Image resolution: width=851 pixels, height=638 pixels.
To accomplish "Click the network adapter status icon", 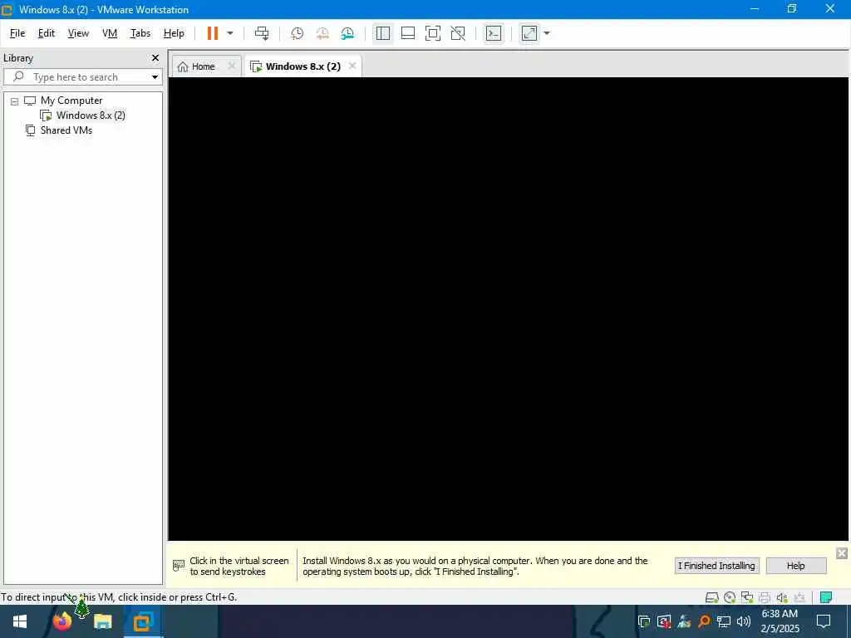I will pos(747,597).
